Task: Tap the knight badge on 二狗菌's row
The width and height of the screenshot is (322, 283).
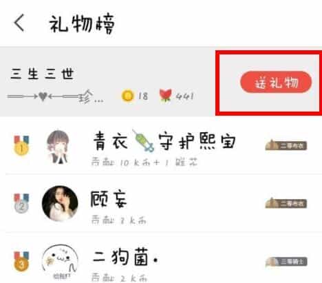Action: (x=286, y=262)
